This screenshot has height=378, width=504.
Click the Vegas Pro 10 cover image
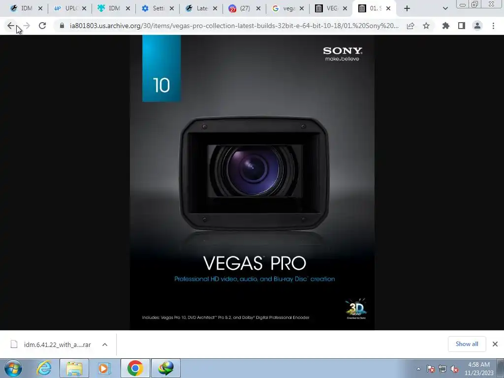[x=252, y=182]
